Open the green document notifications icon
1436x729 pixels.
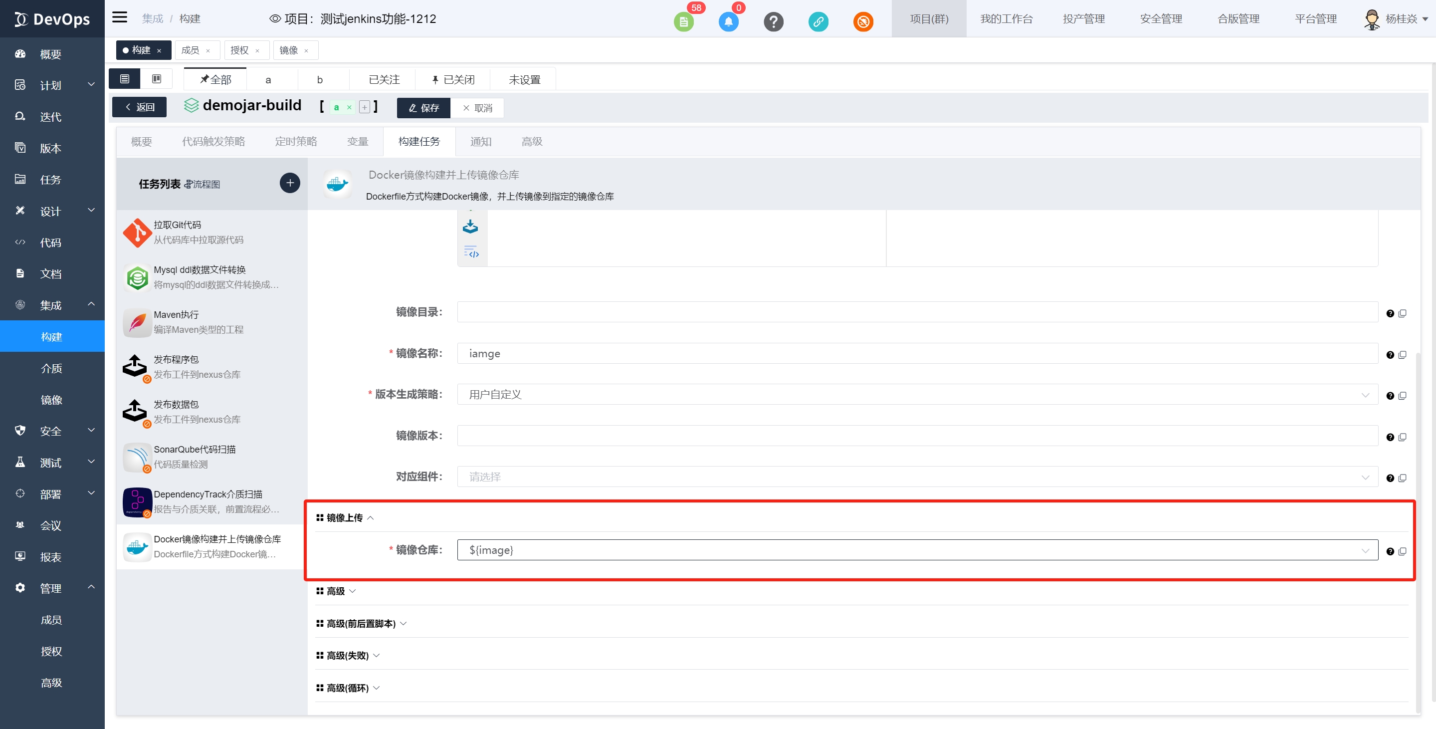click(683, 22)
